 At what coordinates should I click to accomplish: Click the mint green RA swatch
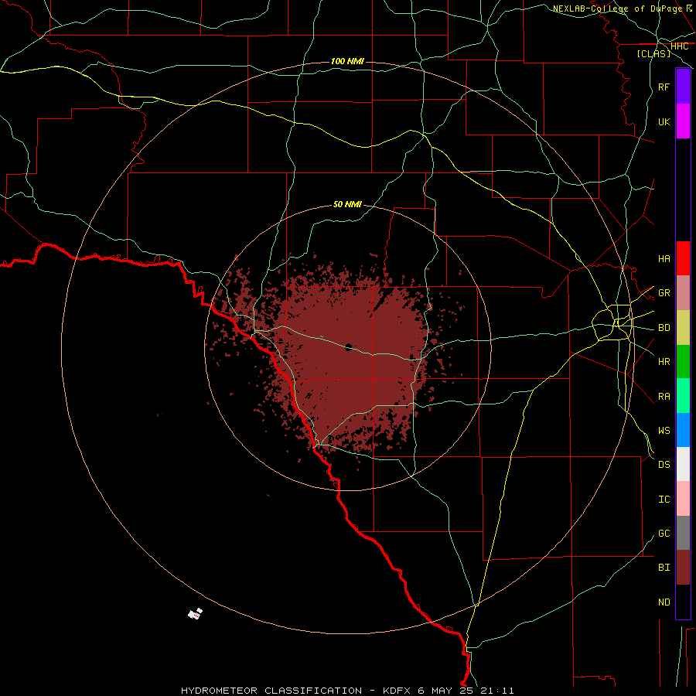coord(683,396)
